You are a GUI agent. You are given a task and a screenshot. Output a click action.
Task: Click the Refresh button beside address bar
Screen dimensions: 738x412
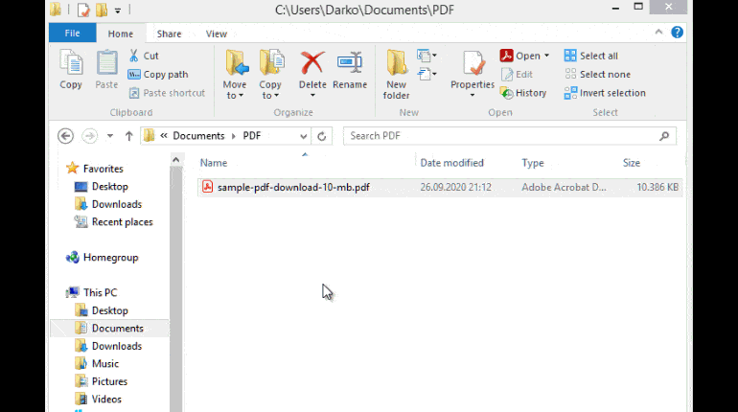pyautogui.click(x=323, y=136)
